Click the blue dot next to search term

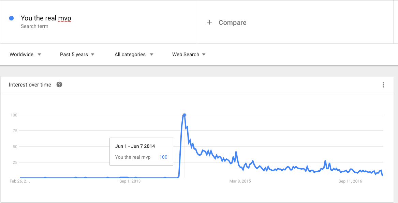[x=11, y=18]
